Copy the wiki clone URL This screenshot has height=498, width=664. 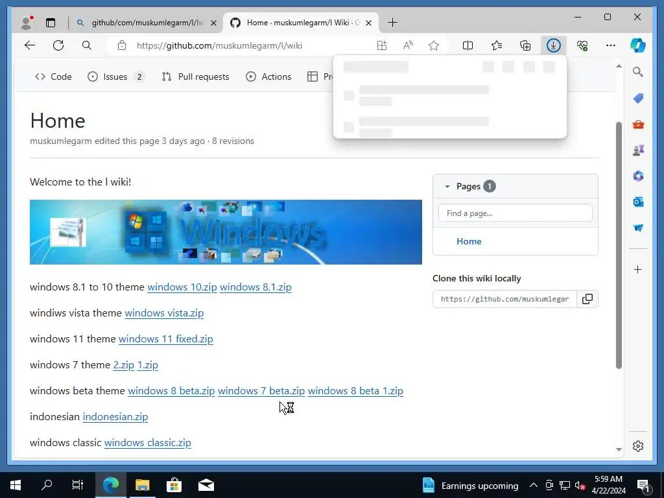tap(587, 299)
